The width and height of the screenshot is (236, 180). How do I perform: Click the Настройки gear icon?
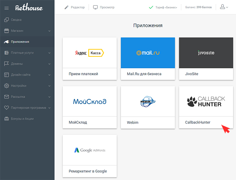tap(6, 86)
